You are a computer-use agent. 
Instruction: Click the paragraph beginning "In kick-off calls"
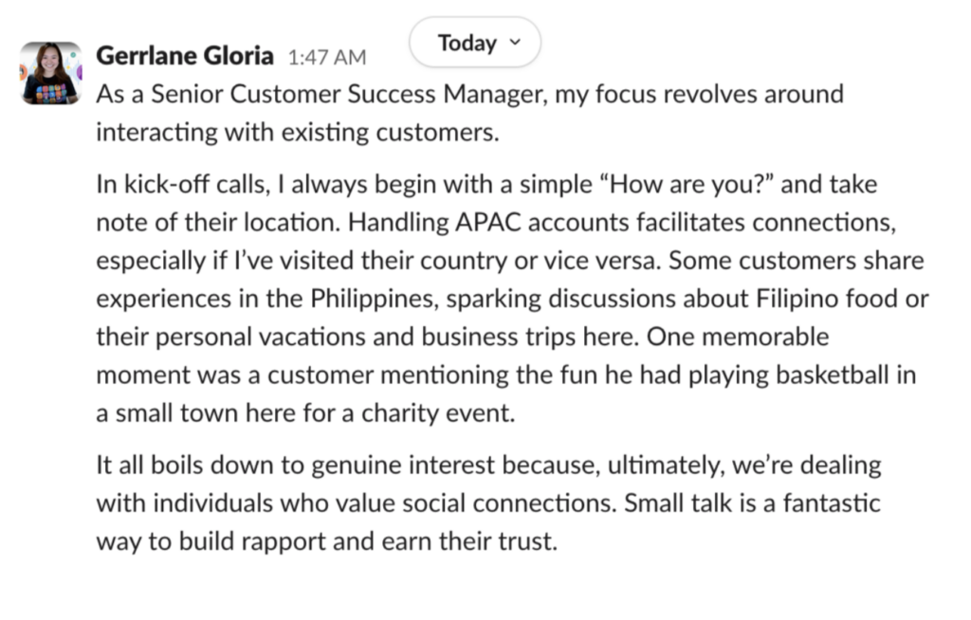(512, 299)
